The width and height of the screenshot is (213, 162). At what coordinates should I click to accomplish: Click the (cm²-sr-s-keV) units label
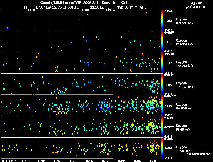point(196,7)
